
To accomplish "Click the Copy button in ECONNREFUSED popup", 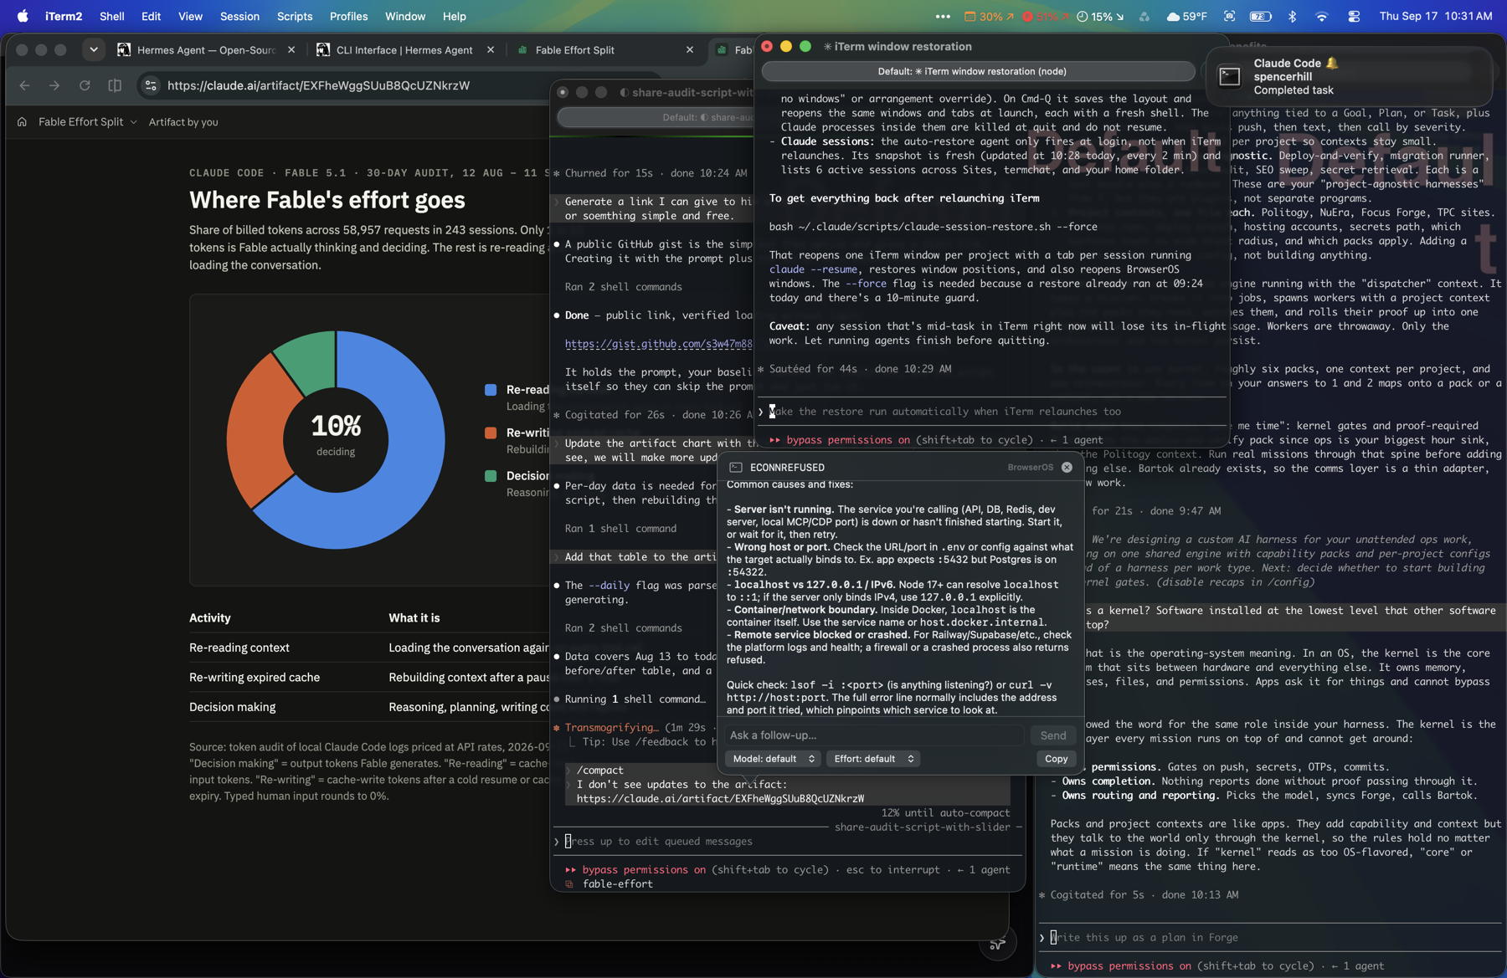I will (1056, 759).
